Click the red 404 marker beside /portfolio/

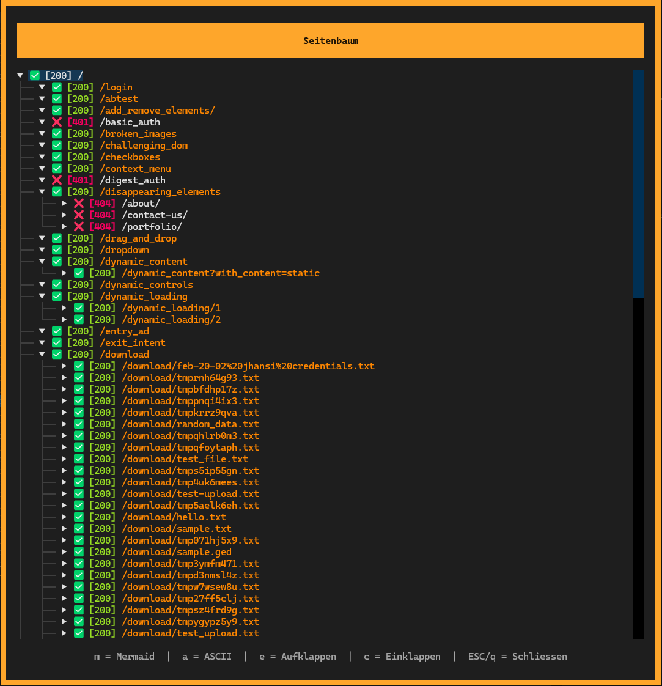pyautogui.click(x=78, y=226)
